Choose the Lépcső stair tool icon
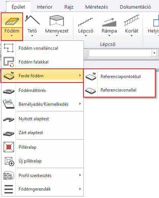This screenshot has height=198, width=159. pos(86,22)
